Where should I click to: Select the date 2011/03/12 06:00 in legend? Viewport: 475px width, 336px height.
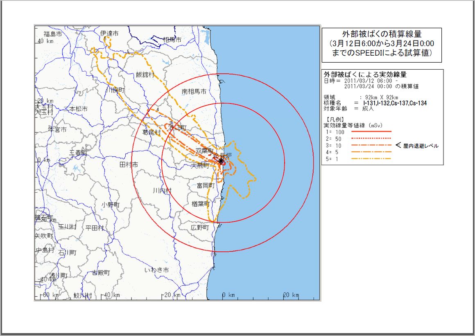tap(368, 81)
